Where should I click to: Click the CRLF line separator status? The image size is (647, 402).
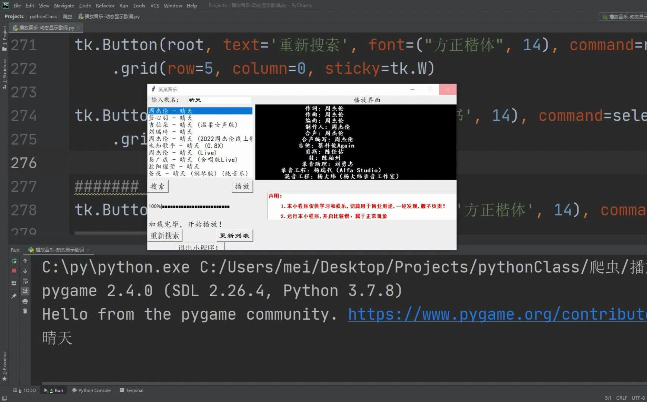(x=621, y=398)
